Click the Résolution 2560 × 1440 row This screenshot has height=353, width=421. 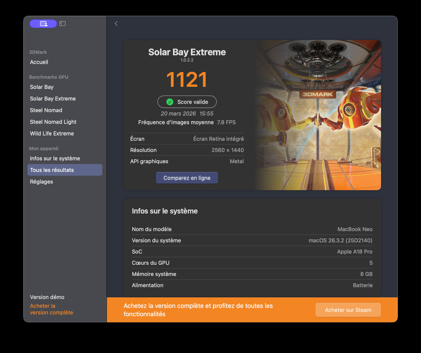click(187, 150)
